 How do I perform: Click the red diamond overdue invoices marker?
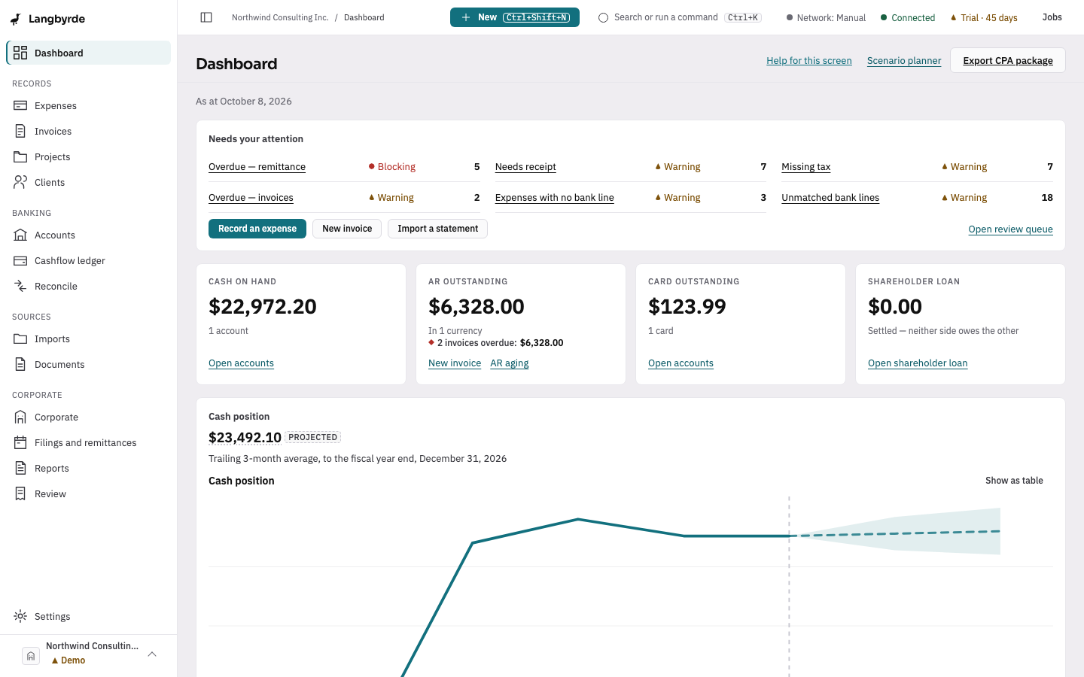click(431, 342)
